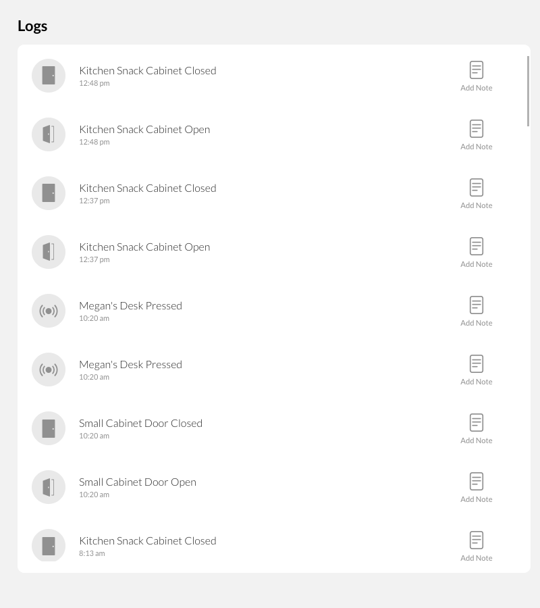Click open-door icon for 12:48 pm Cabinet Open
The height and width of the screenshot is (608, 540).
tap(49, 134)
